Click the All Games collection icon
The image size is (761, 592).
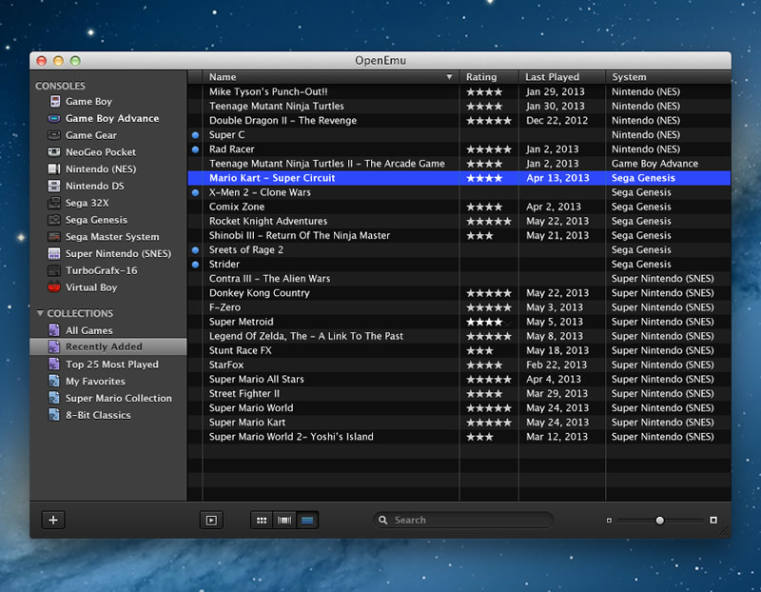(x=54, y=330)
